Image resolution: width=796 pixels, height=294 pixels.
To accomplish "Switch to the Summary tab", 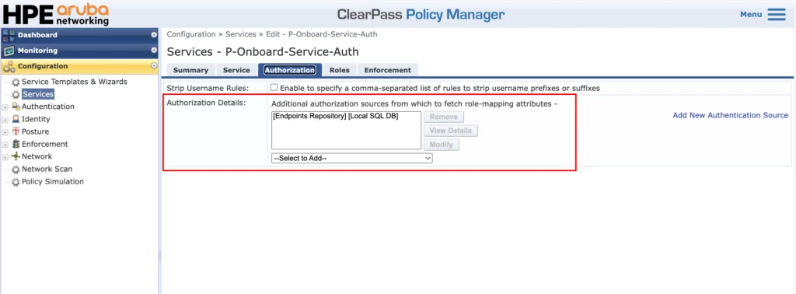I will tap(191, 70).
